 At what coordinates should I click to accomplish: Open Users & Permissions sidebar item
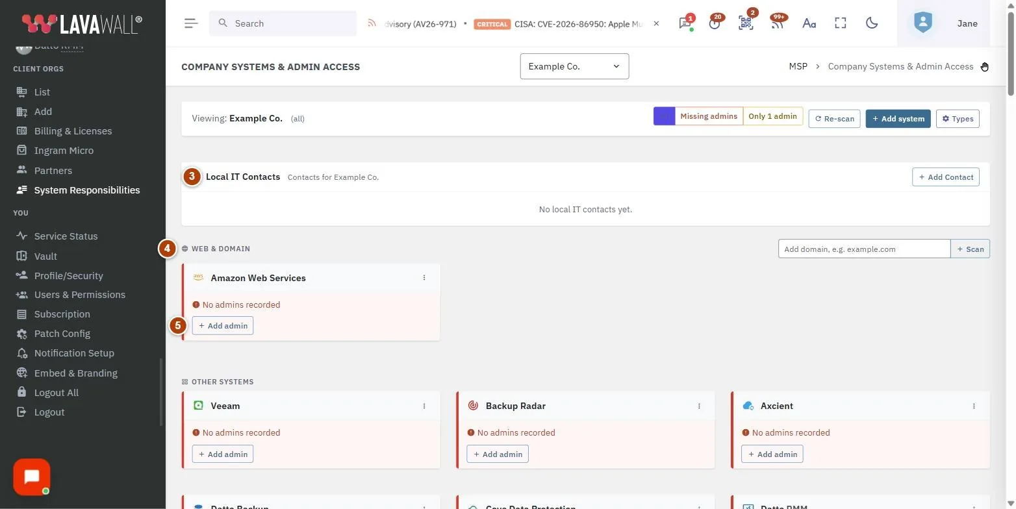click(79, 295)
